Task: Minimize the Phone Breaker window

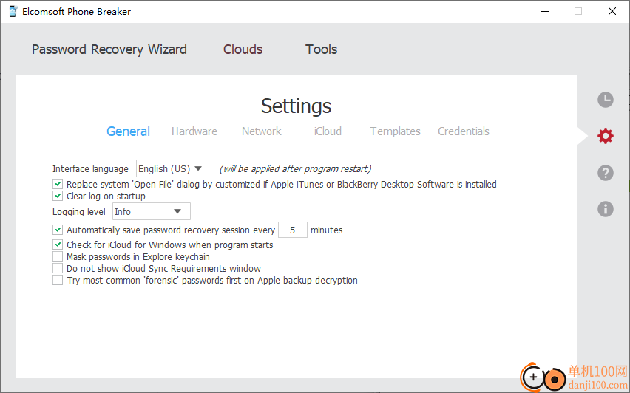Action: pyautogui.click(x=545, y=11)
